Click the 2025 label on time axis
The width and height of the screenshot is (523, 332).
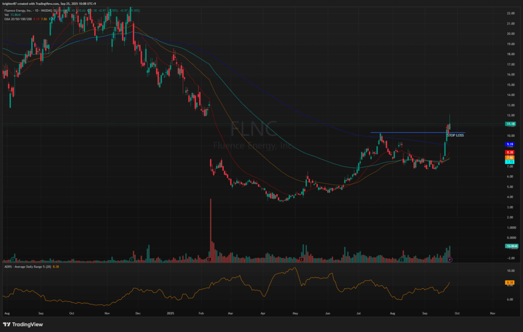point(171,313)
